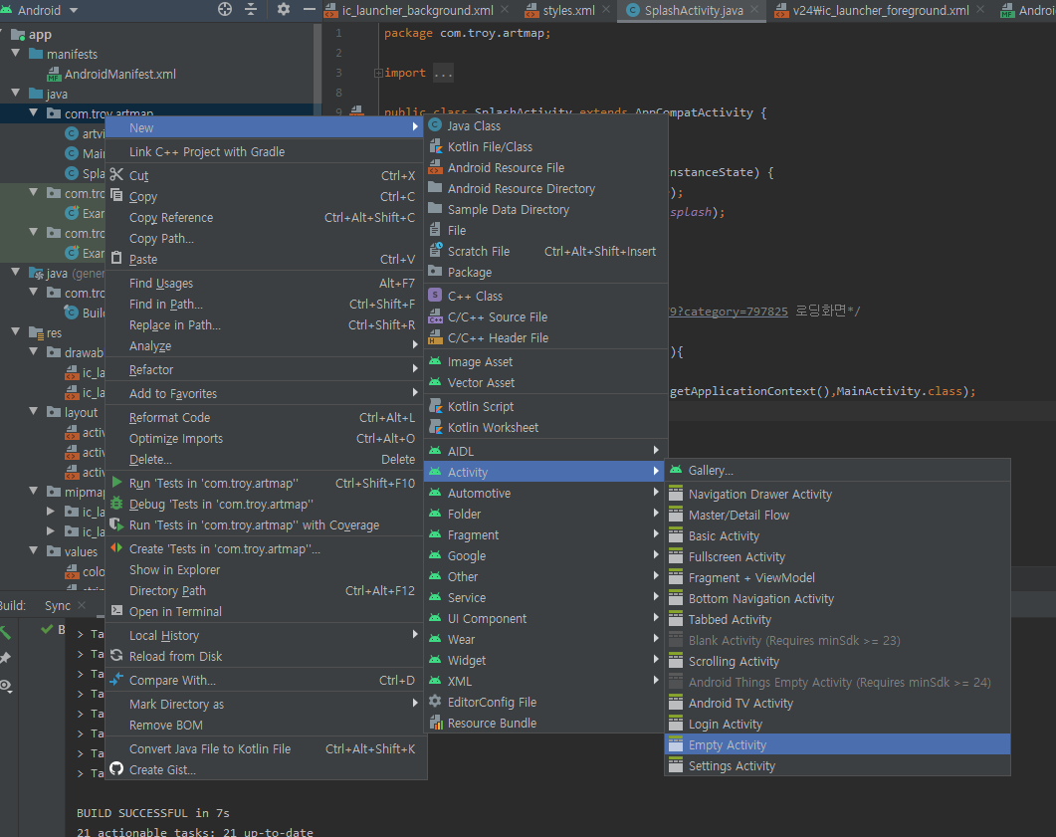The image size is (1056, 837).
Task: Collapse the java folder node
Action: (16, 93)
